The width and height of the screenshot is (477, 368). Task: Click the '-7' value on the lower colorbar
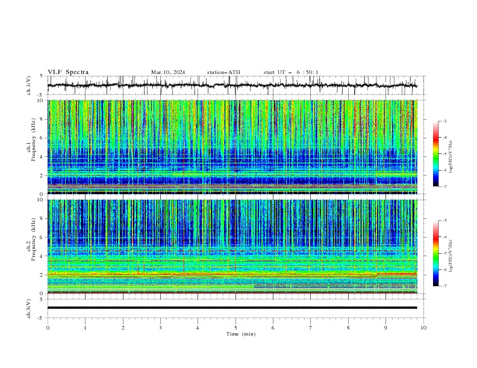[x=444, y=286]
